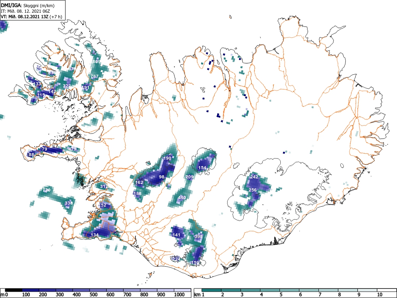Image resolution: width=397 pixels, height=298 pixels.
Task: Click the visibility value 190 on the map
Action: (x=167, y=158)
